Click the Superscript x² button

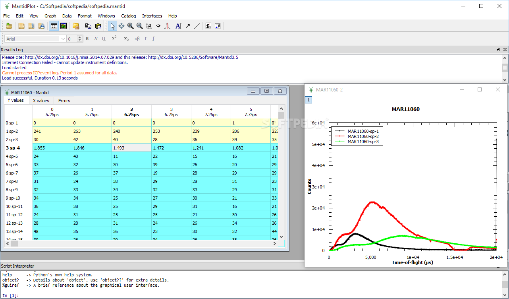point(114,39)
